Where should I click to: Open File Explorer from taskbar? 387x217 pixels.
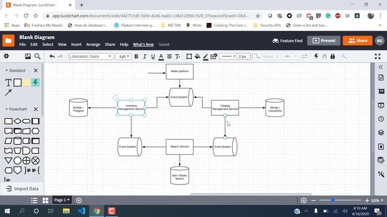[x=66, y=211]
